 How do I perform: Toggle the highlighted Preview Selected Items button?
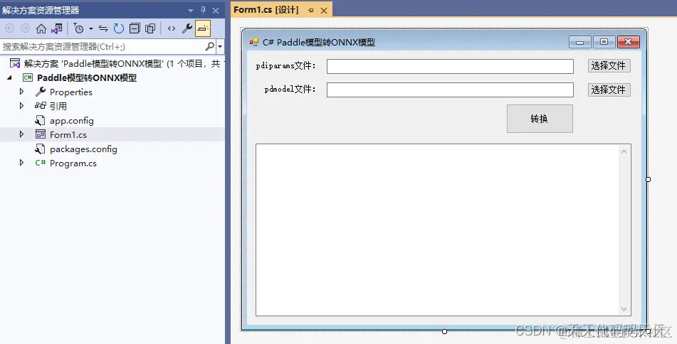point(203,28)
